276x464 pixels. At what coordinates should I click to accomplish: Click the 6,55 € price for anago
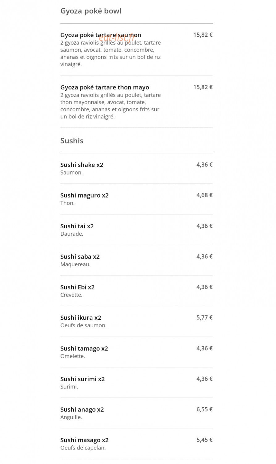pyautogui.click(x=204, y=409)
